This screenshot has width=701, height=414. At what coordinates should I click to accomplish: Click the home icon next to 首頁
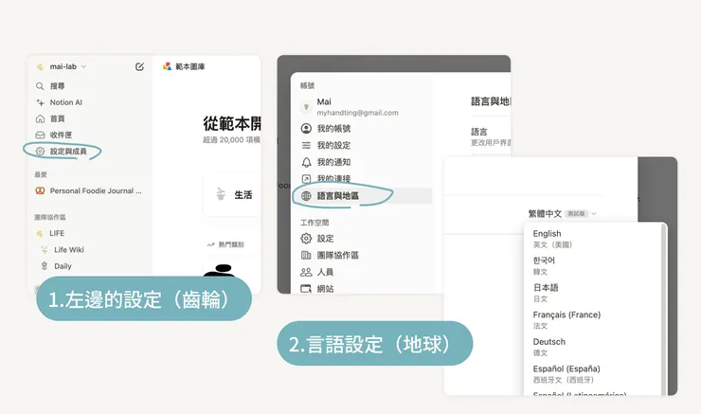(40, 118)
